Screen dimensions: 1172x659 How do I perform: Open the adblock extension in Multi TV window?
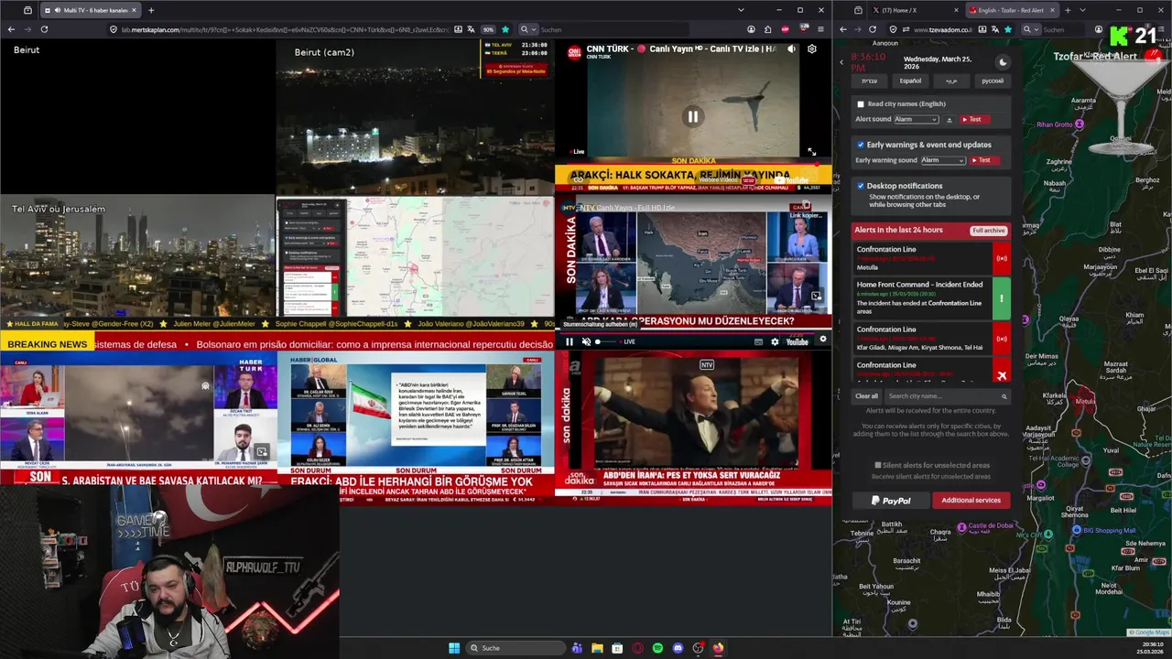(x=785, y=29)
